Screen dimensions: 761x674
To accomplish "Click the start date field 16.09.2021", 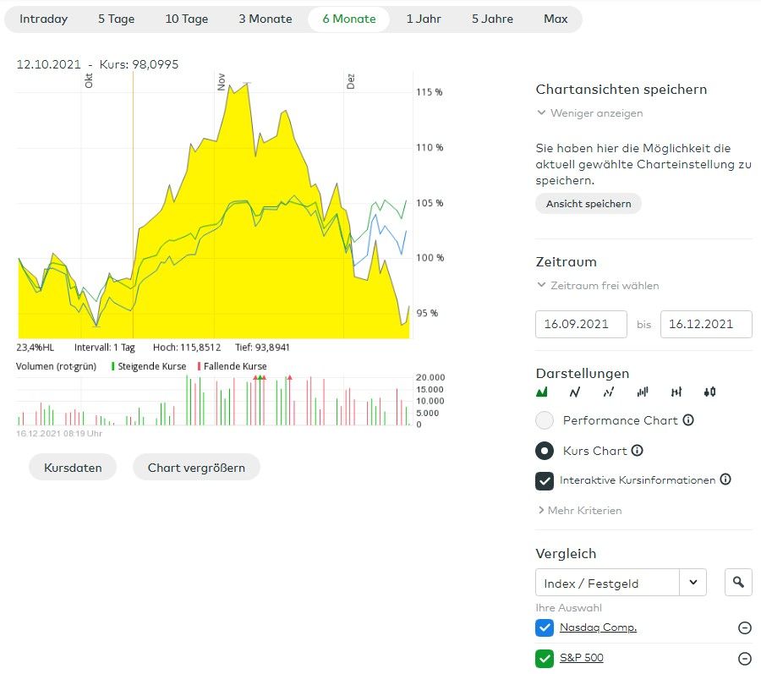I will 581,324.
